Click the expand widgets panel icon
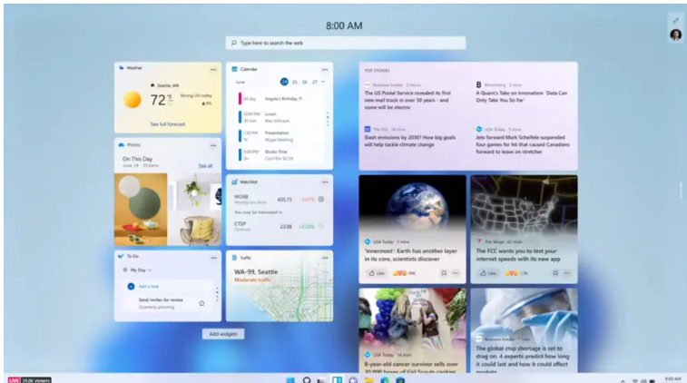Screen dimensions: 687x383 [x=675, y=19]
